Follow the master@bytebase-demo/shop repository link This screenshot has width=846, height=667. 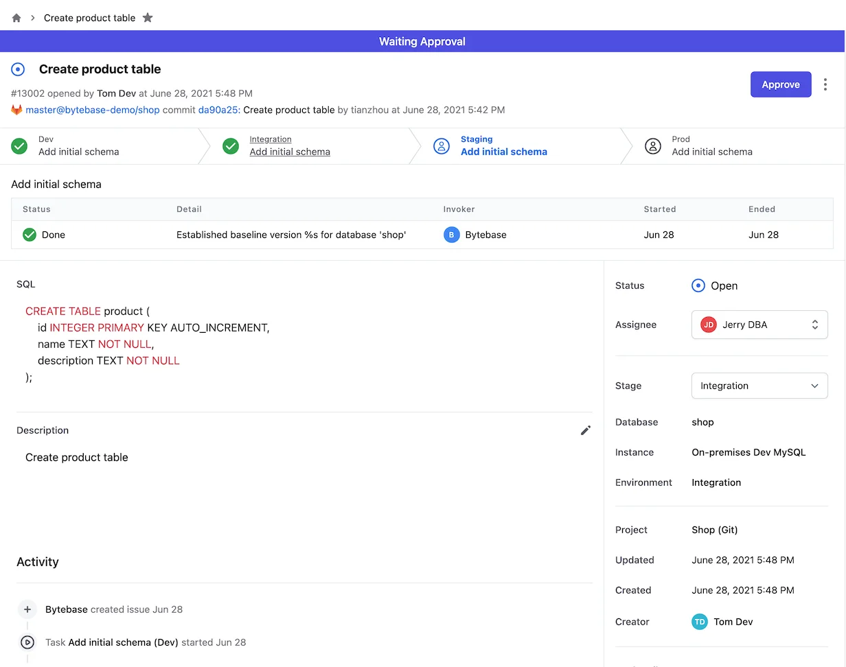(x=93, y=110)
